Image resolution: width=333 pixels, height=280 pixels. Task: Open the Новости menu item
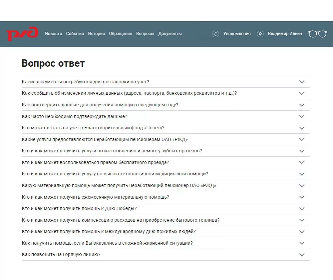pos(53,34)
